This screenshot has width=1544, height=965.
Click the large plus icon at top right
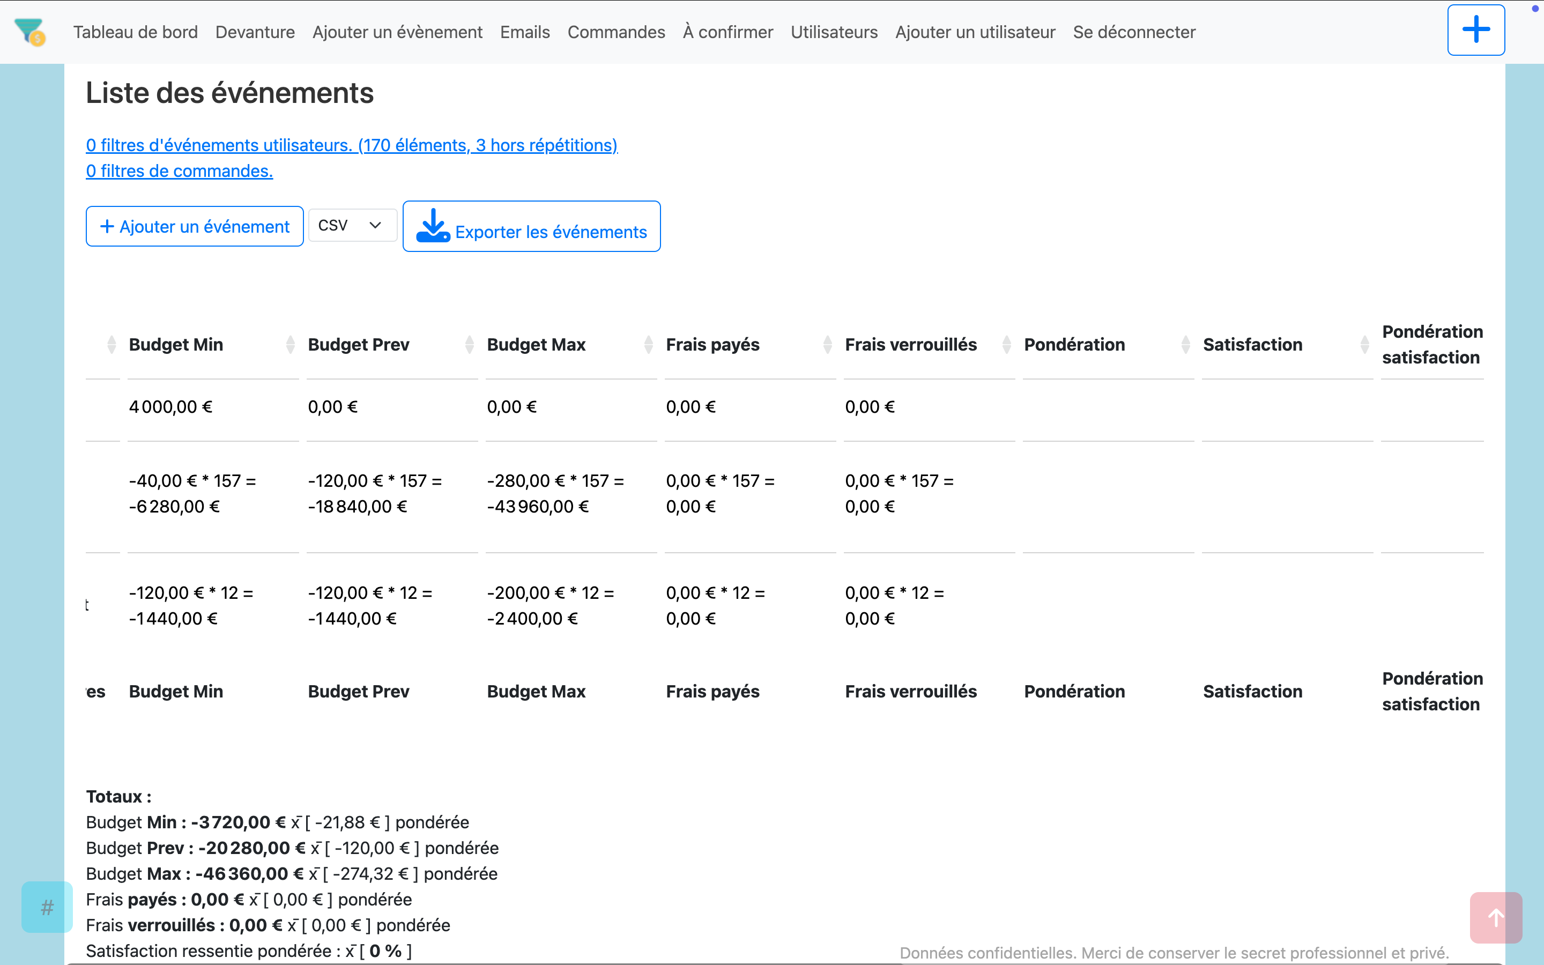[x=1475, y=30]
